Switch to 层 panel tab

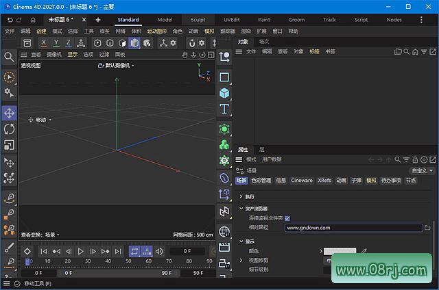click(261, 150)
